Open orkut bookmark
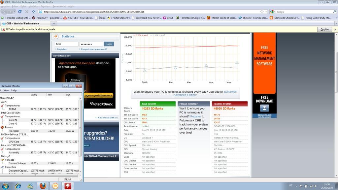The image size is (338, 190). tap(169, 18)
